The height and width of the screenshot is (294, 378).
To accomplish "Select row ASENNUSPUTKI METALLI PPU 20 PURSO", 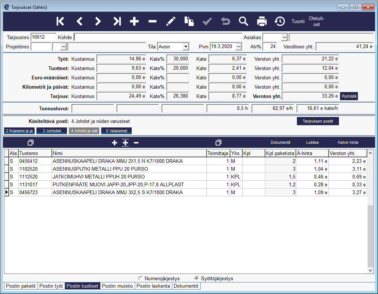I will click(x=186, y=169).
